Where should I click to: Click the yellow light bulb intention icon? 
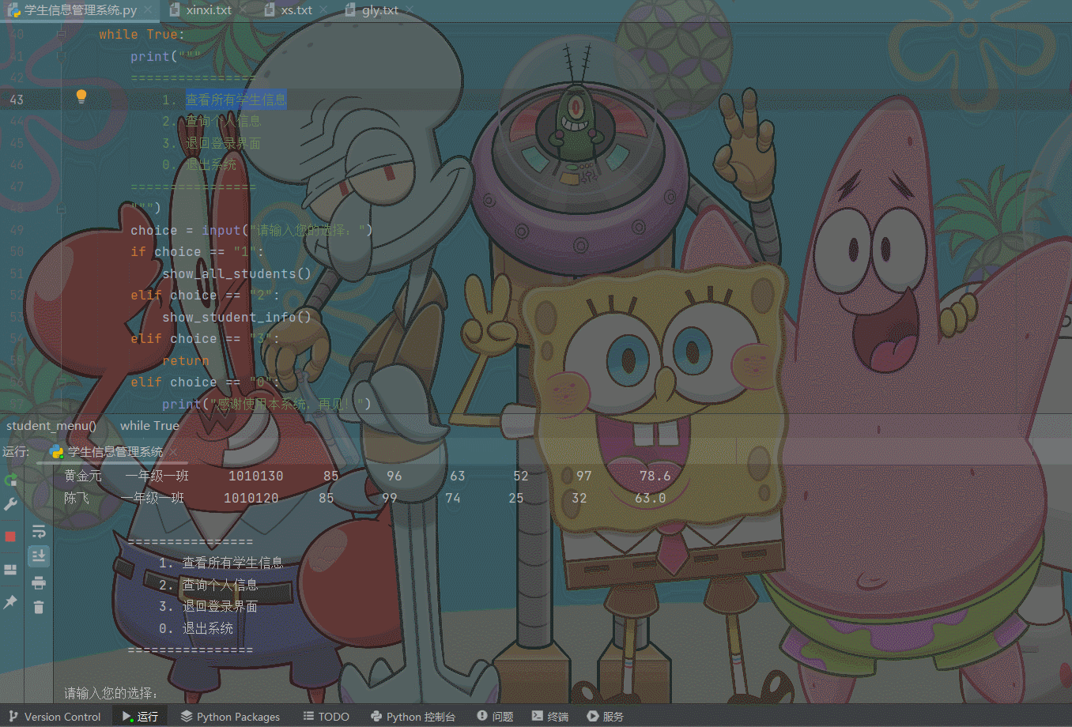point(81,97)
